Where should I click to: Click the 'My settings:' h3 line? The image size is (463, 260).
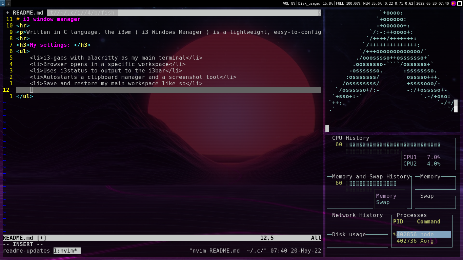(x=54, y=45)
